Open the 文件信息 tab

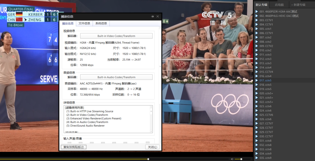point(84,23)
